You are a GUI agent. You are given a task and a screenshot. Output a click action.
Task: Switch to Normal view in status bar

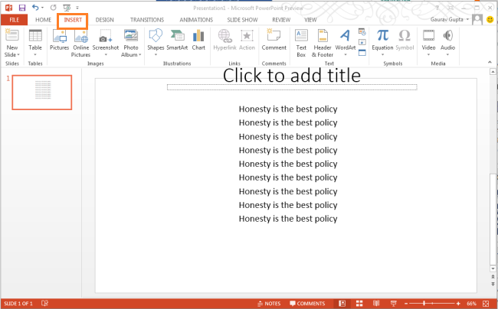coord(342,304)
